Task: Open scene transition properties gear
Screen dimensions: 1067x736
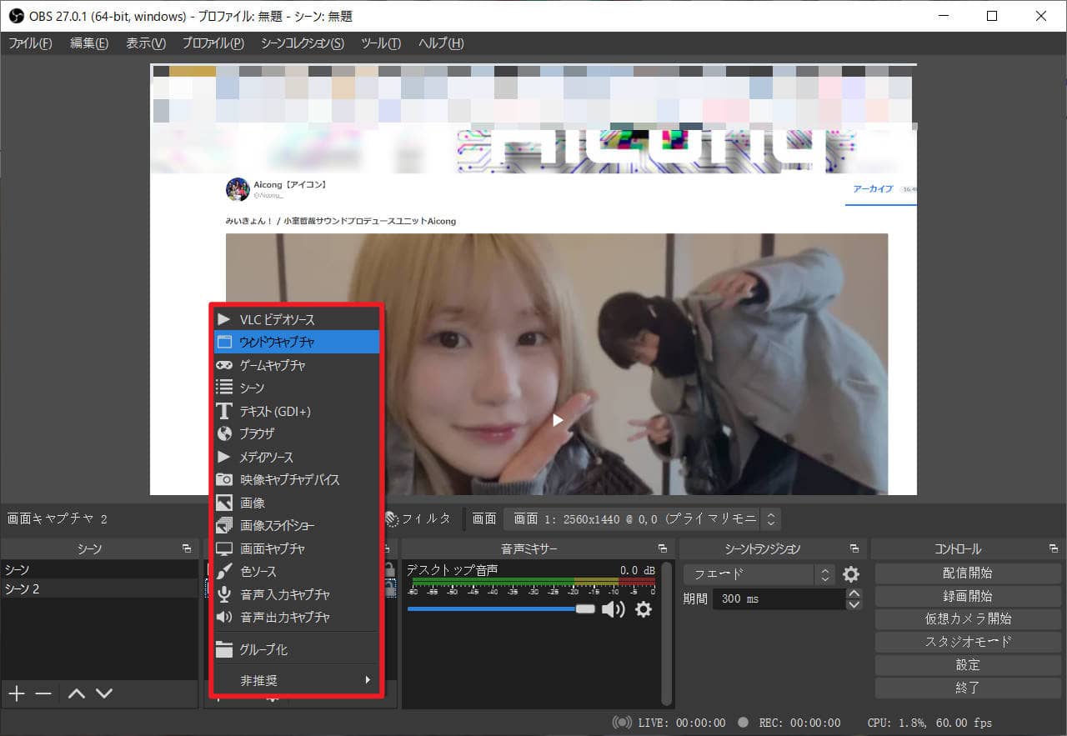Action: pos(850,574)
